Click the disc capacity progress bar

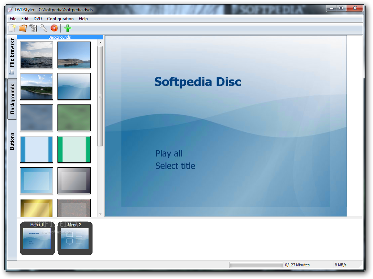(256, 265)
